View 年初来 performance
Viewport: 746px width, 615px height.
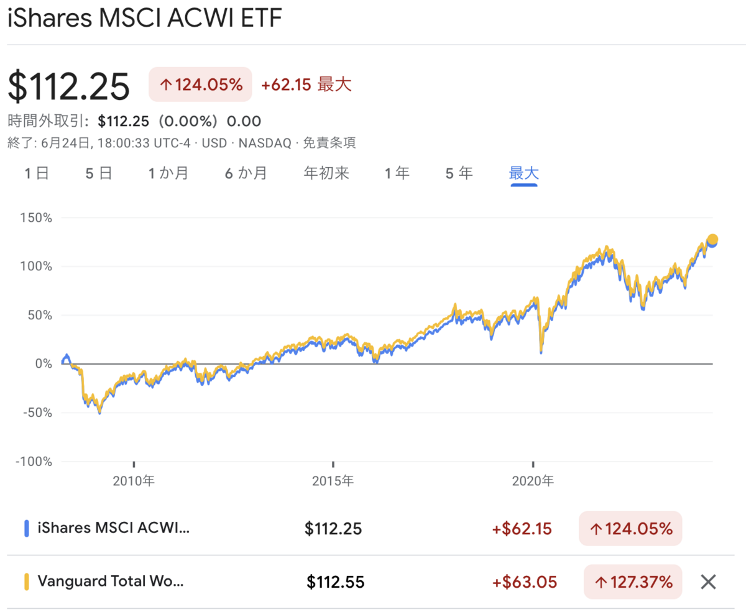pyautogui.click(x=326, y=173)
